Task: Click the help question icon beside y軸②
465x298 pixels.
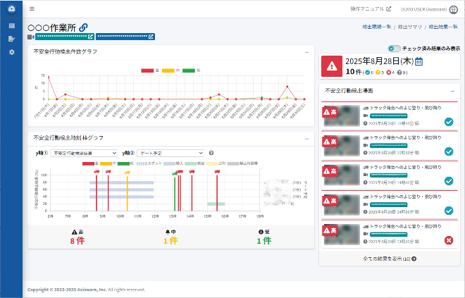Action: (x=211, y=153)
